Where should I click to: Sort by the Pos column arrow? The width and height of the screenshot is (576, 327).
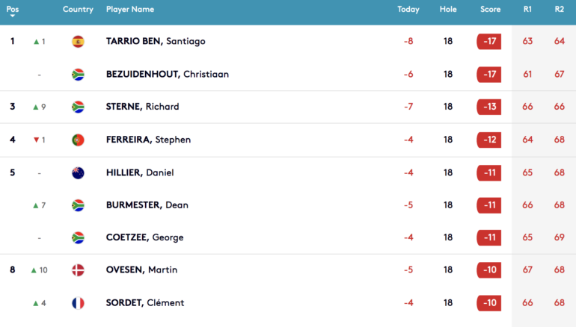(13, 16)
